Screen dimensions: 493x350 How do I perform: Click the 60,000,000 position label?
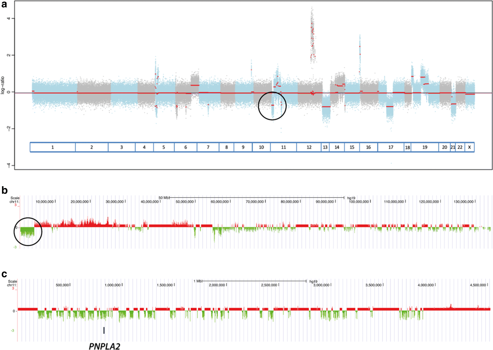point(220,202)
